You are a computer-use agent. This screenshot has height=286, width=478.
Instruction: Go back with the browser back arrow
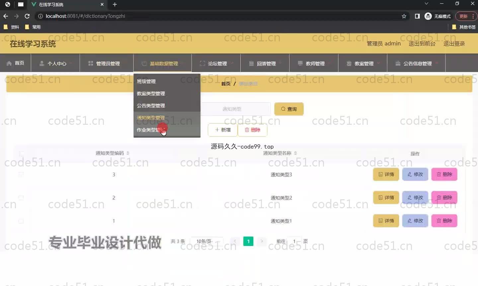[6, 16]
